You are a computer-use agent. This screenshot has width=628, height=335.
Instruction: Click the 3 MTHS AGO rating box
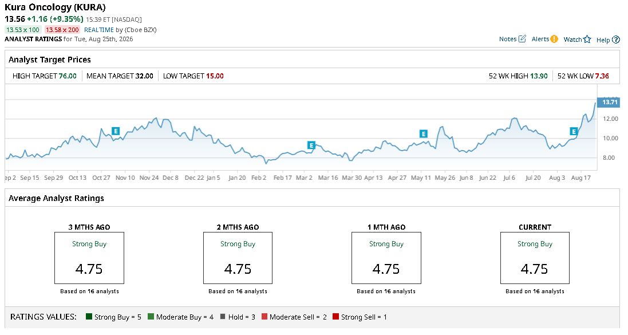click(x=89, y=258)
